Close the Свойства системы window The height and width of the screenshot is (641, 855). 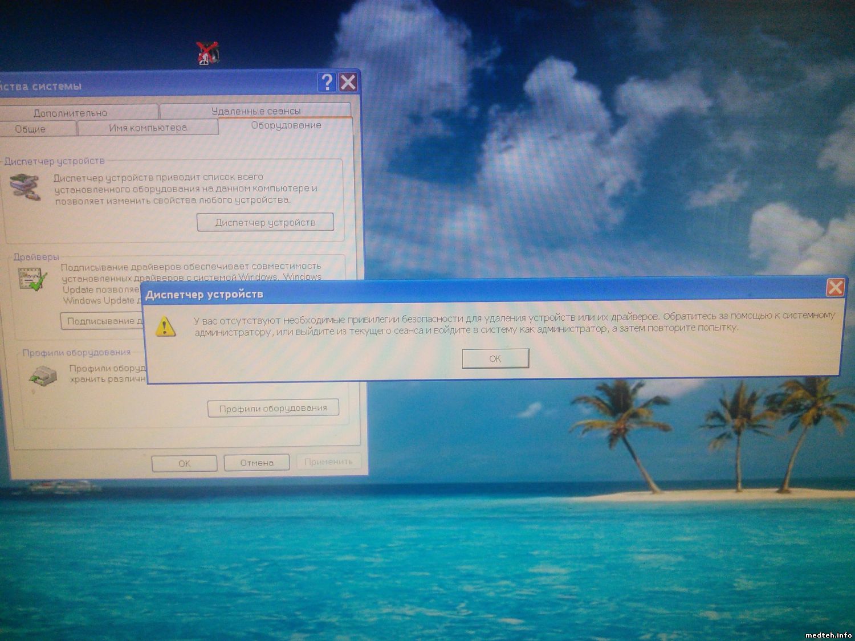[x=348, y=83]
